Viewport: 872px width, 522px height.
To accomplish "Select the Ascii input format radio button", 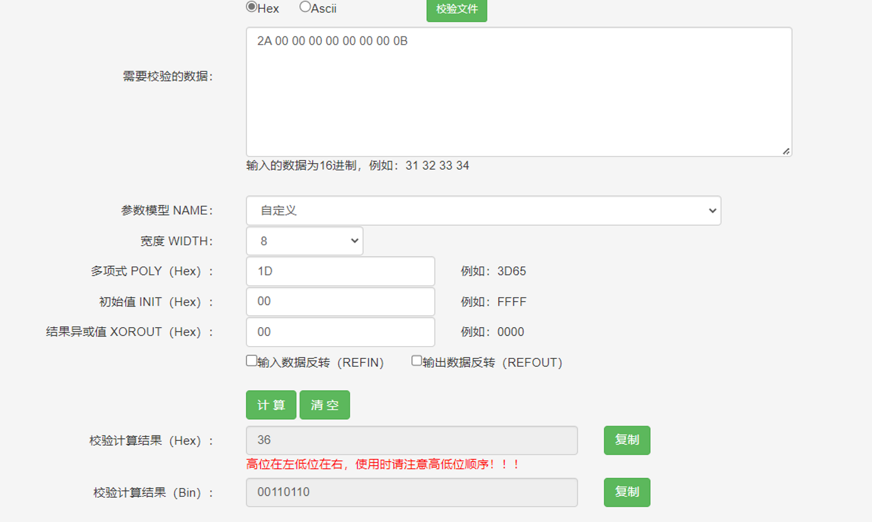I will (x=305, y=7).
